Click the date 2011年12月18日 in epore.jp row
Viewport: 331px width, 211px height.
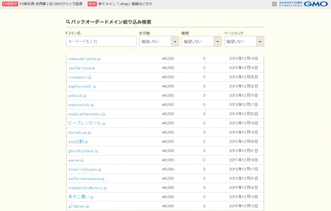[x=244, y=160]
